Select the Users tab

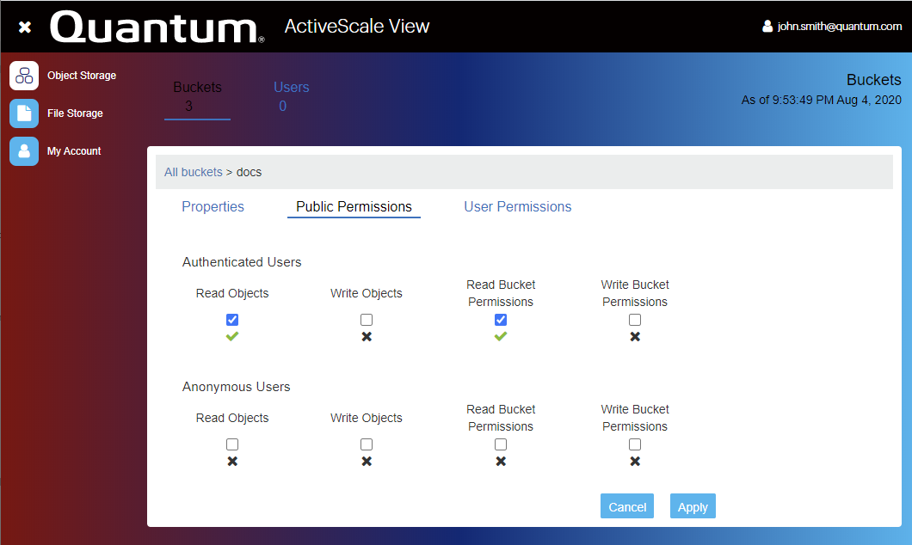tap(291, 96)
